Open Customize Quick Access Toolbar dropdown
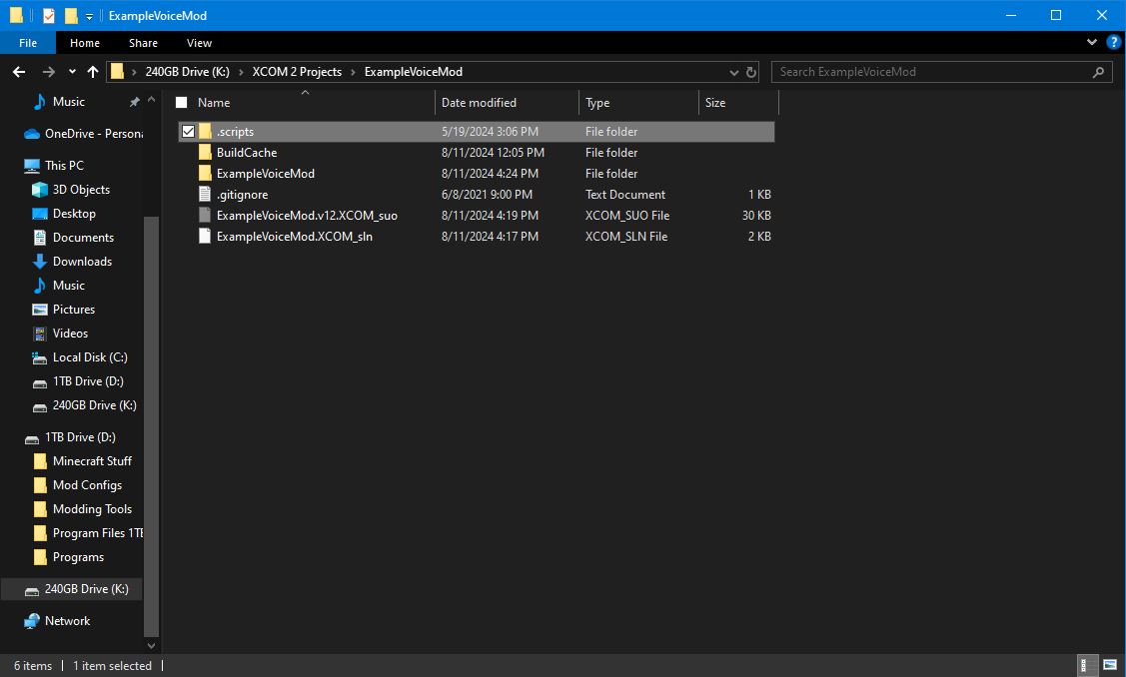This screenshot has width=1126, height=677. click(89, 16)
